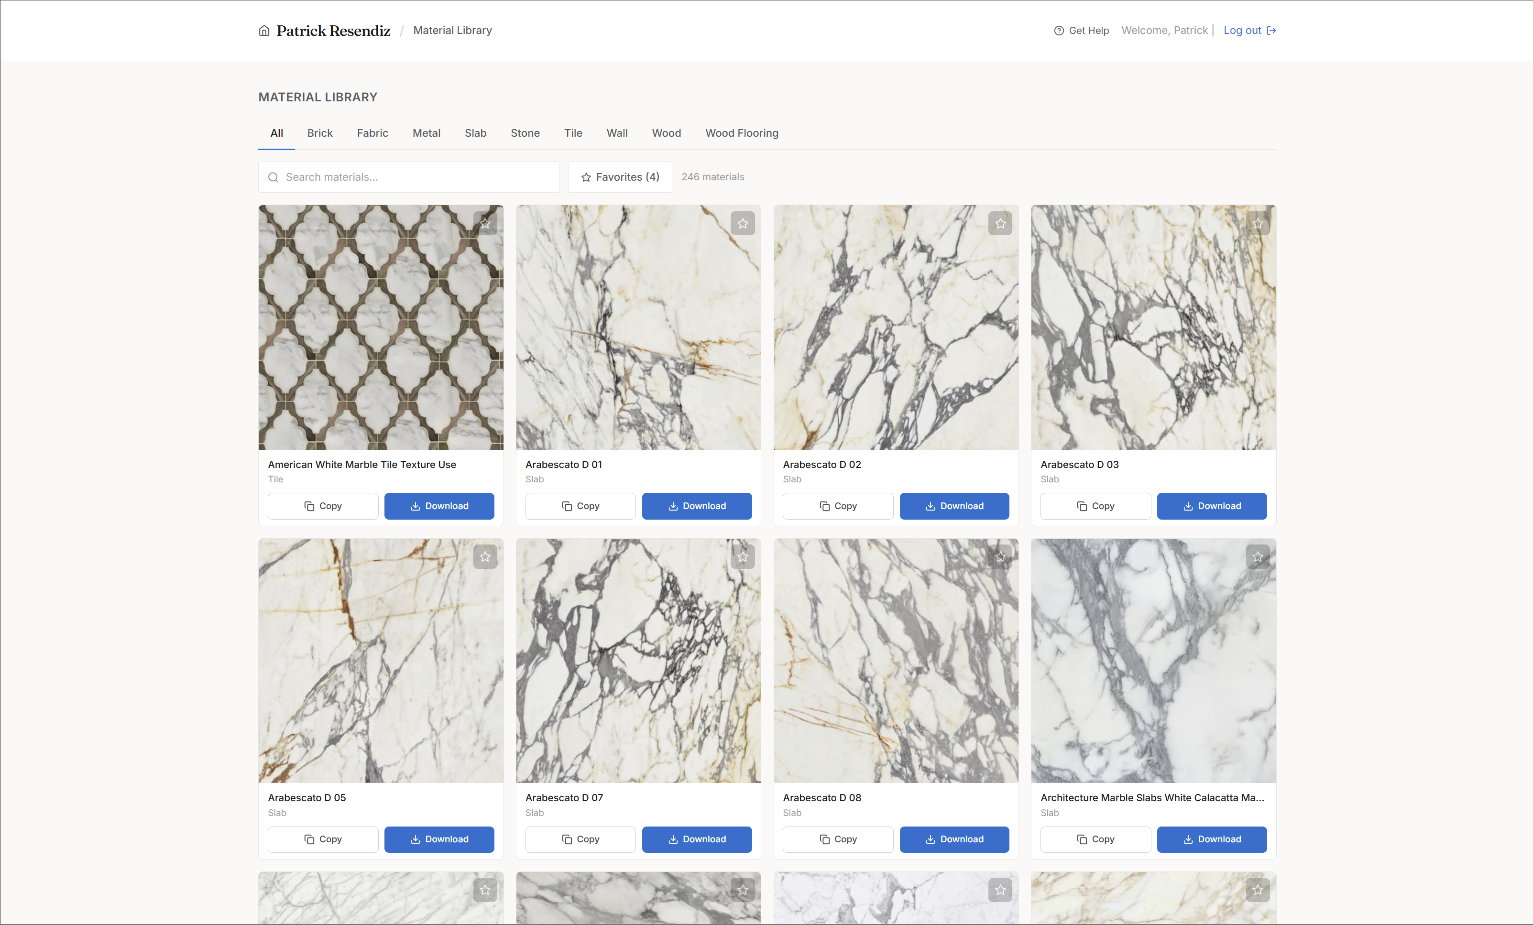Click the Material Library breadcrumb link
This screenshot has height=925, width=1533.
[452, 30]
